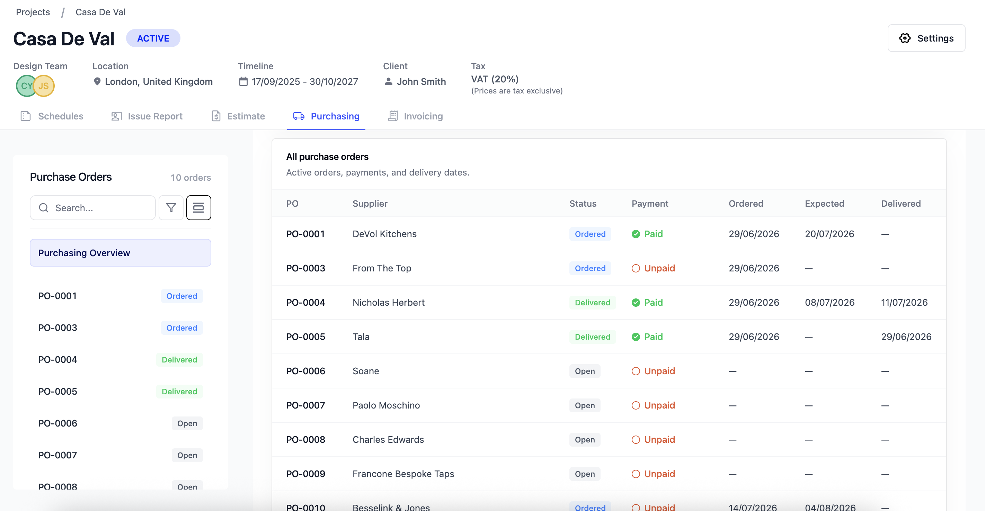Click the Settings gear icon
Image resolution: width=985 pixels, height=511 pixels.
coord(904,38)
